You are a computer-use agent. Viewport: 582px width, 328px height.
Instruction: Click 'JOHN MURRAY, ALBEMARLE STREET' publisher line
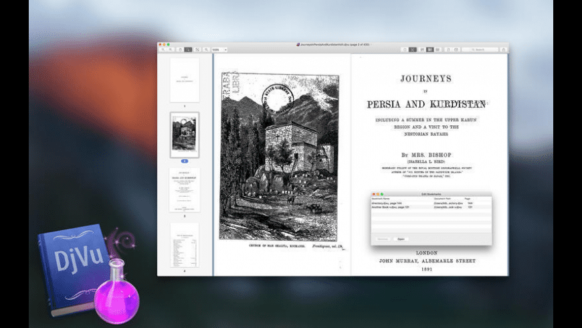[427, 261]
